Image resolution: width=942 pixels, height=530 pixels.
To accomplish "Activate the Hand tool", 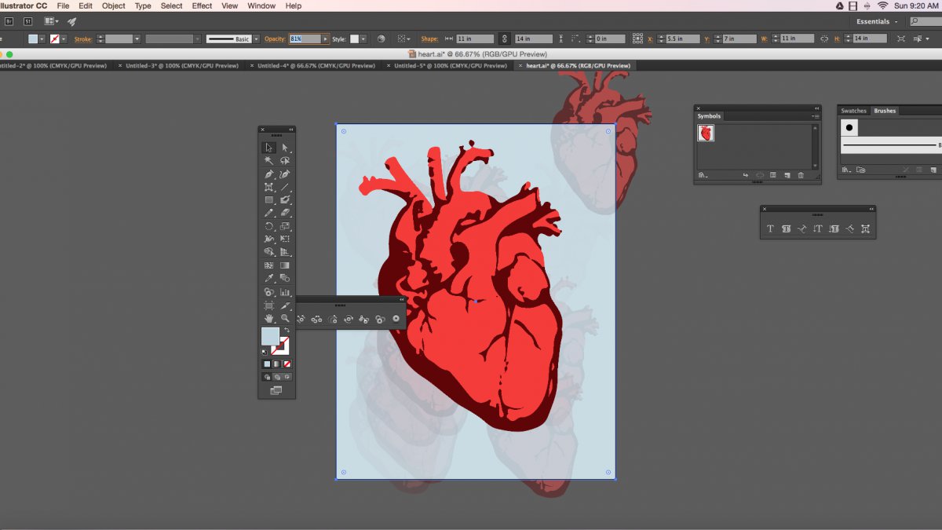I will coord(269,318).
